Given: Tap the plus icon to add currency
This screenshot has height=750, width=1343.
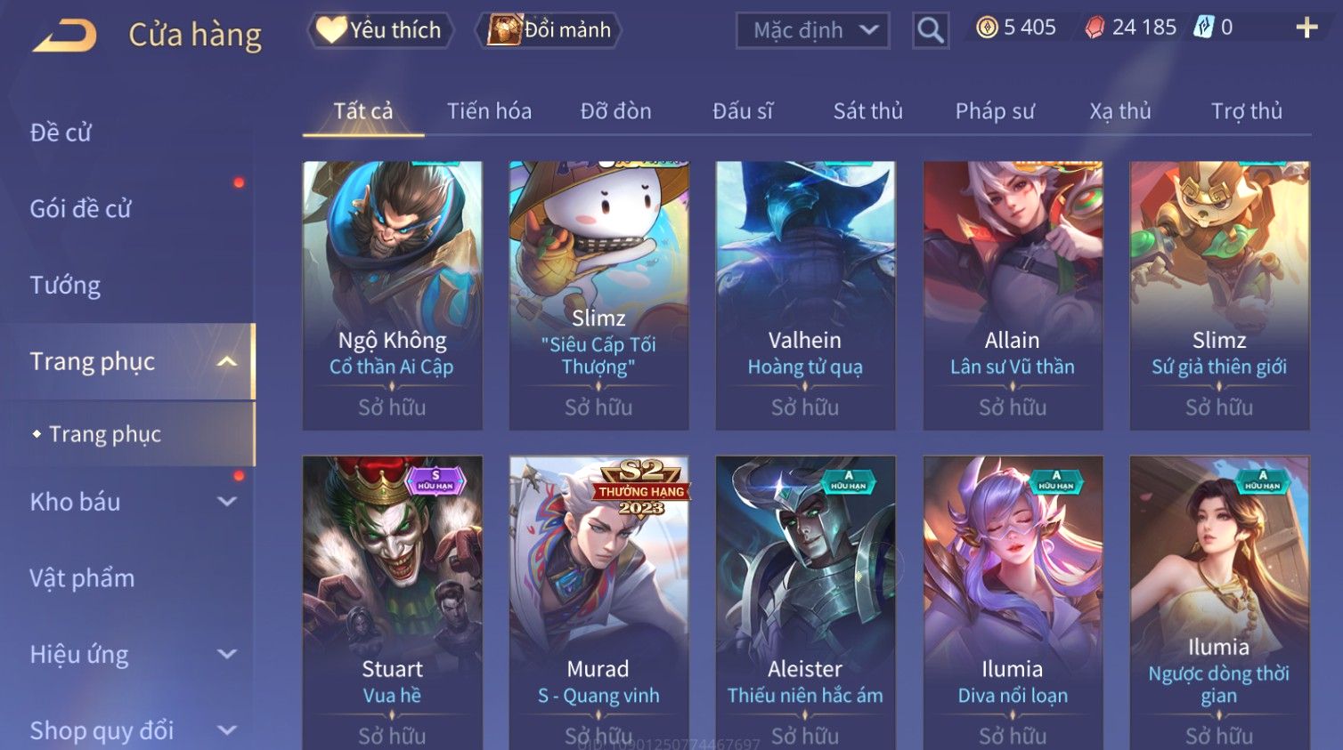Looking at the screenshot, I should tap(1306, 28).
